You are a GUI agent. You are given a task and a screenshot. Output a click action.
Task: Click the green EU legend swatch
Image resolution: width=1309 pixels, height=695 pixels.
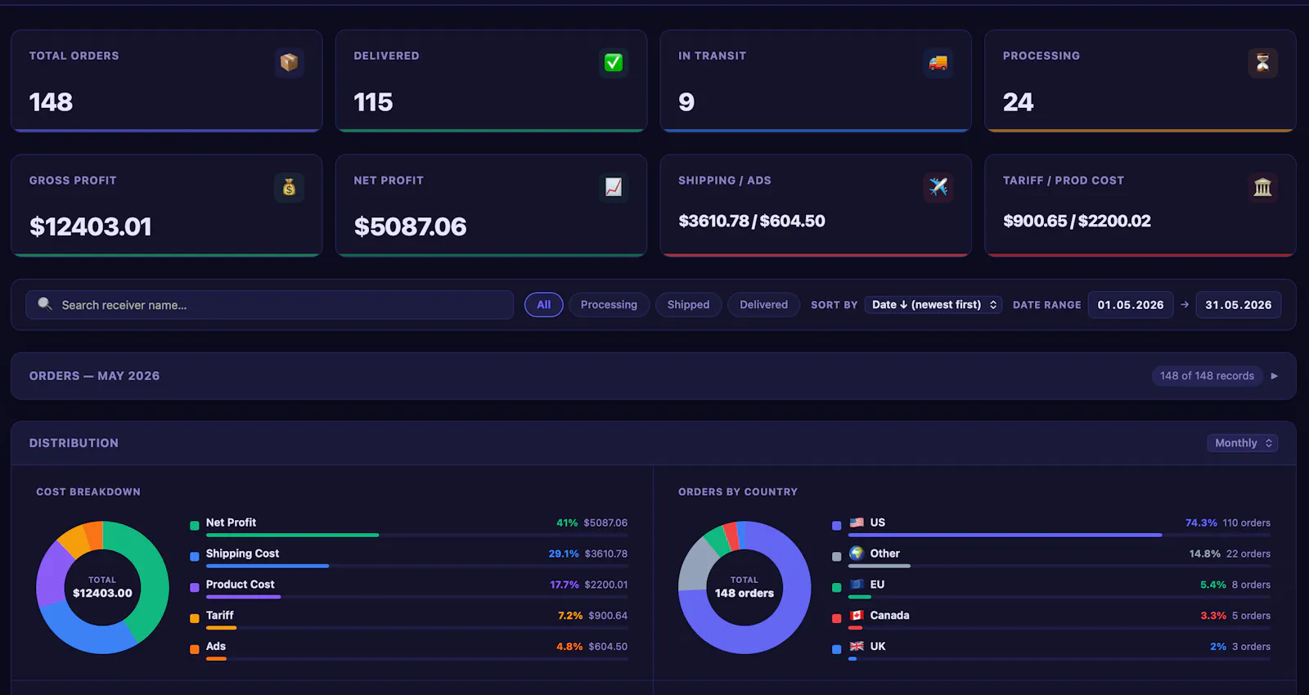point(837,588)
